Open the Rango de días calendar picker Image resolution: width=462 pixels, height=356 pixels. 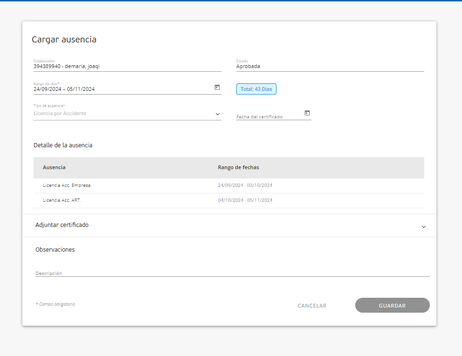click(x=217, y=87)
